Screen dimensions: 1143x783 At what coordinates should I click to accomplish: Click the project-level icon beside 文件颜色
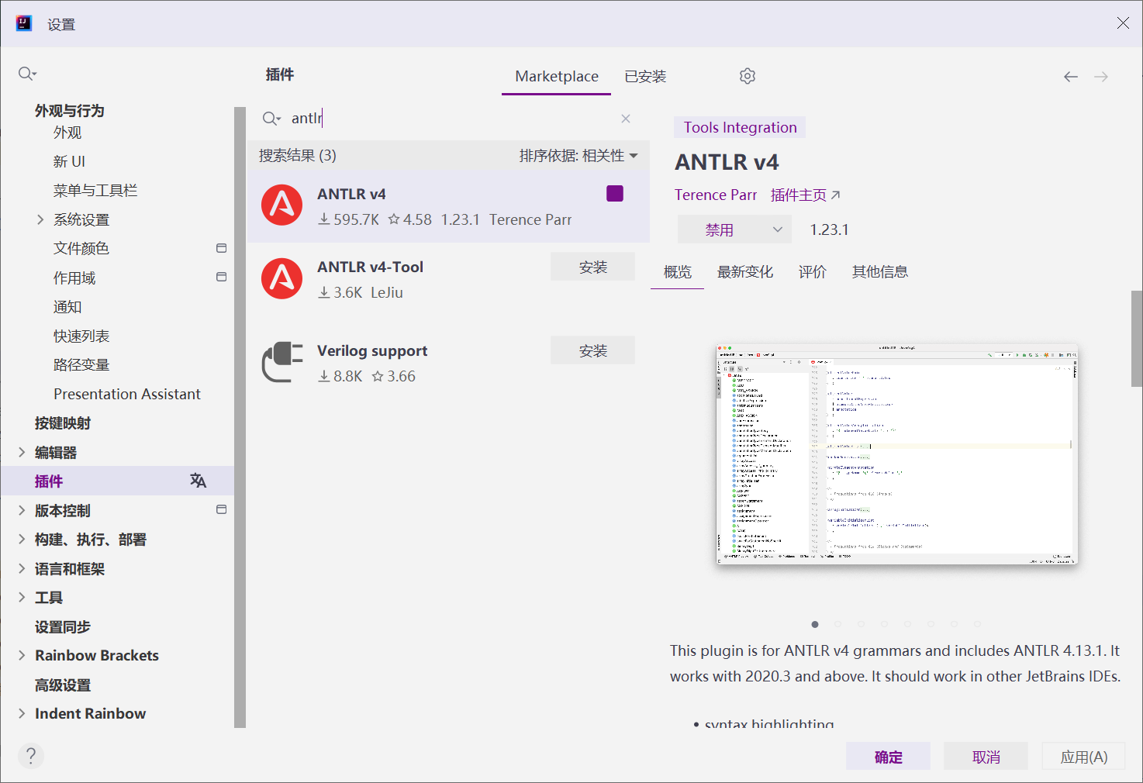[x=222, y=248]
